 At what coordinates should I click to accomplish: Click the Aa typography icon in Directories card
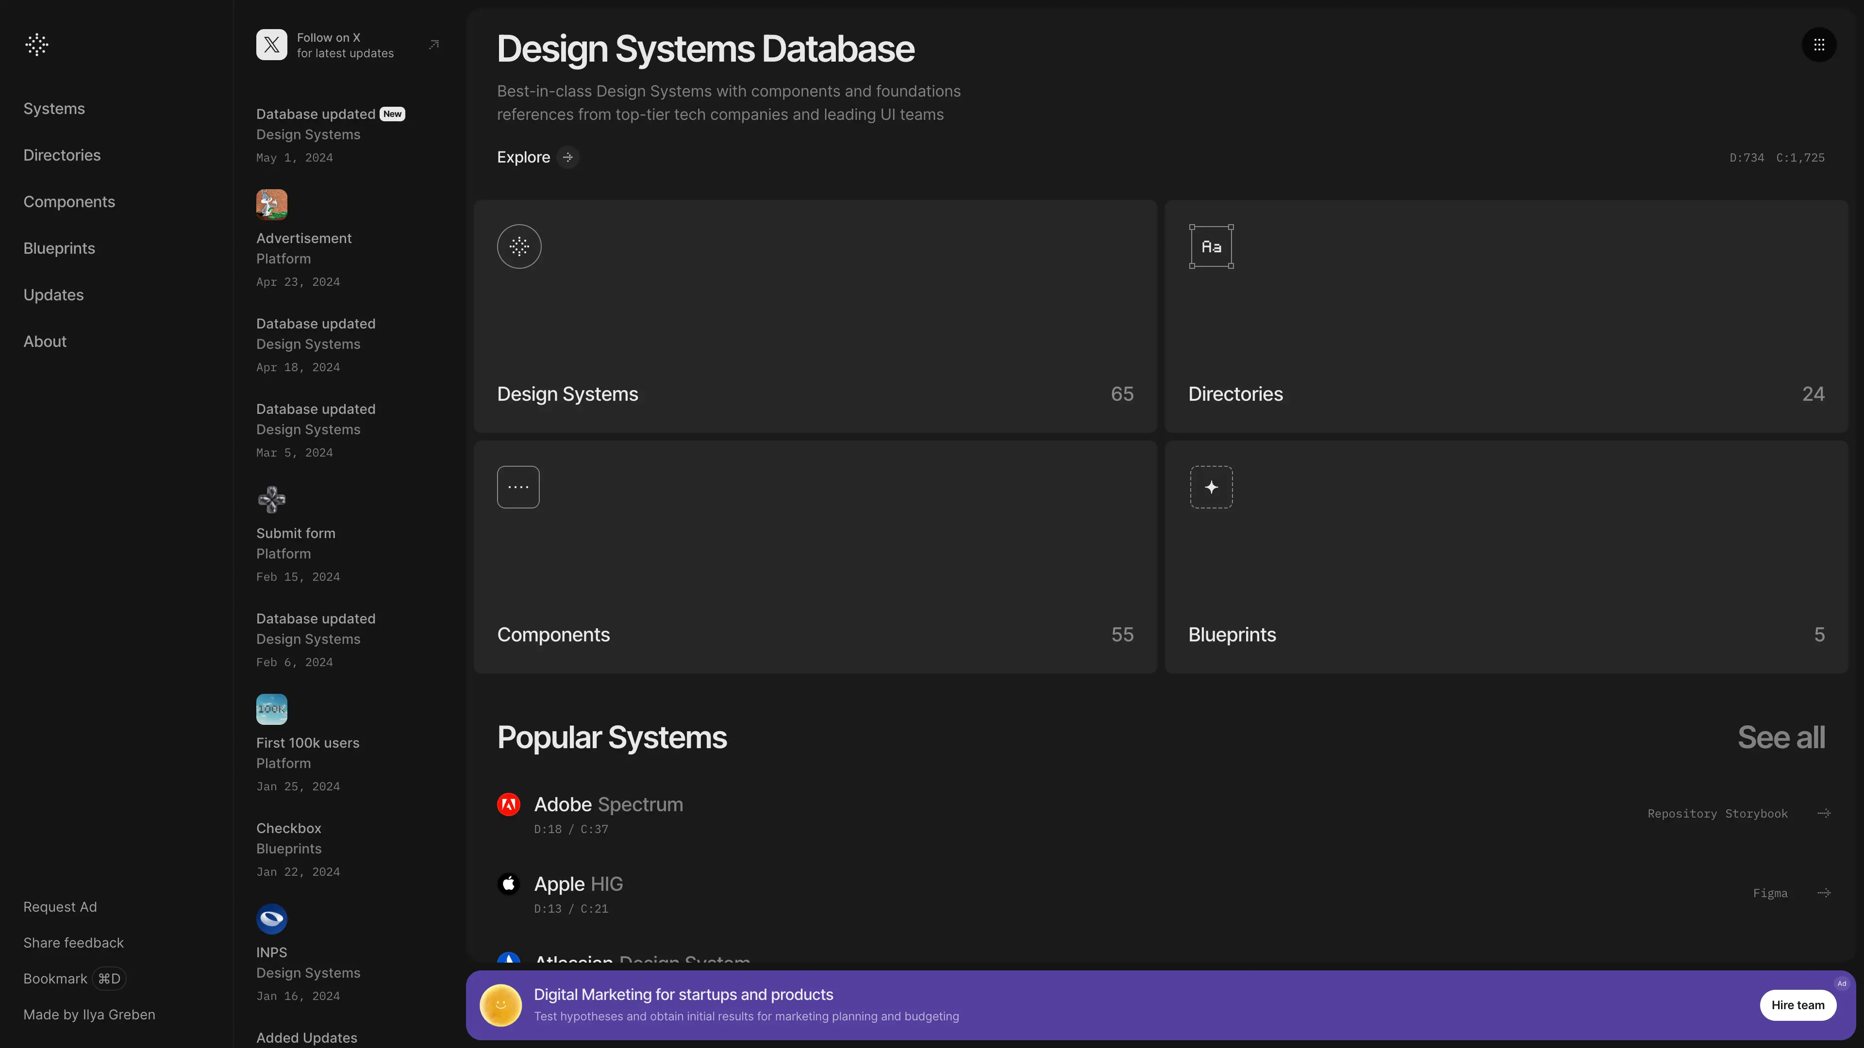tap(1211, 246)
